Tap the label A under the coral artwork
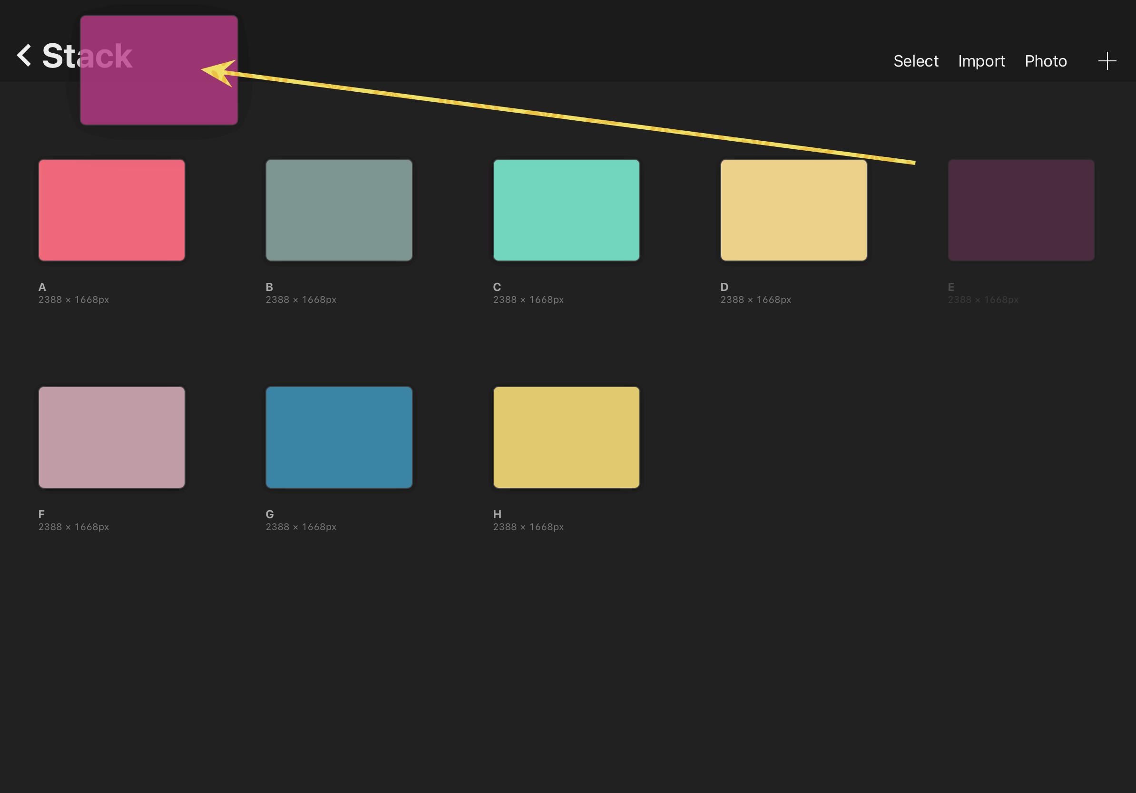This screenshot has height=793, width=1136. coord(42,287)
